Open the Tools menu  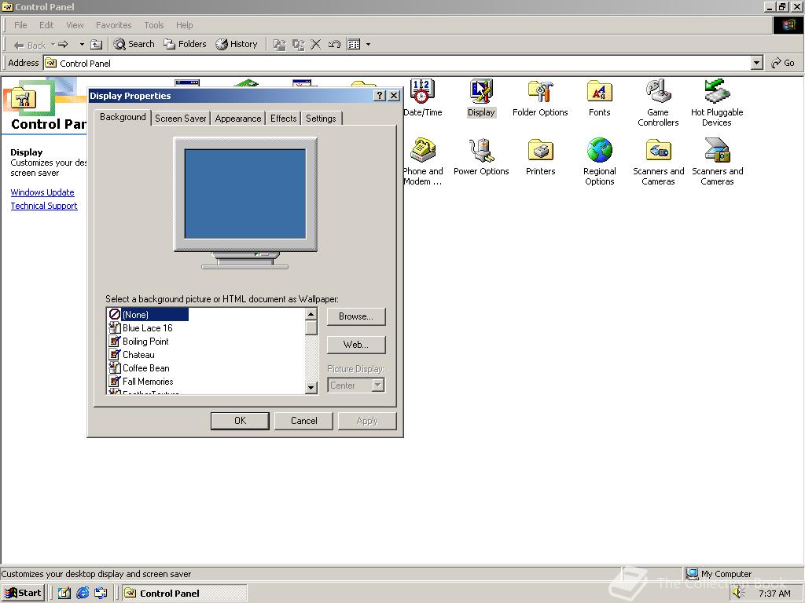pyautogui.click(x=153, y=25)
